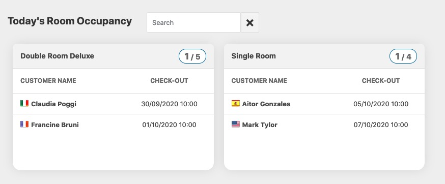Select Check-out header in Single Room card
This screenshot has height=184, width=445.
click(x=381, y=81)
